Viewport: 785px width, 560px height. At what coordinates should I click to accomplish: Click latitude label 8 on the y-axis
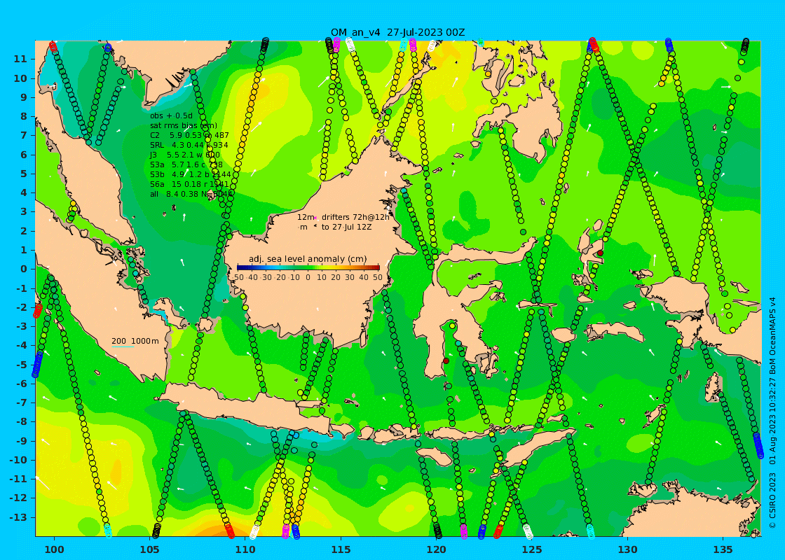pos(23,116)
